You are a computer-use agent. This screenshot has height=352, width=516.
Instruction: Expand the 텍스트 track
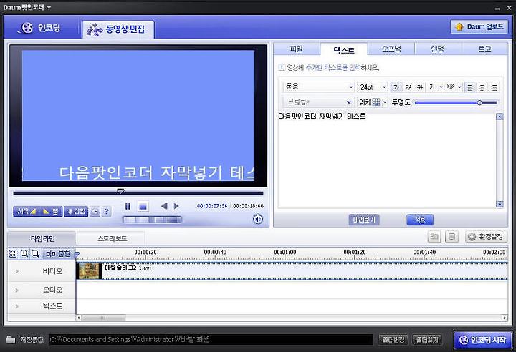pos(16,306)
